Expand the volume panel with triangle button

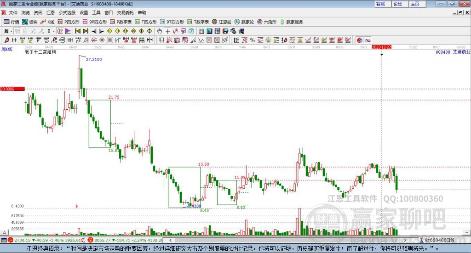pos(4,232)
